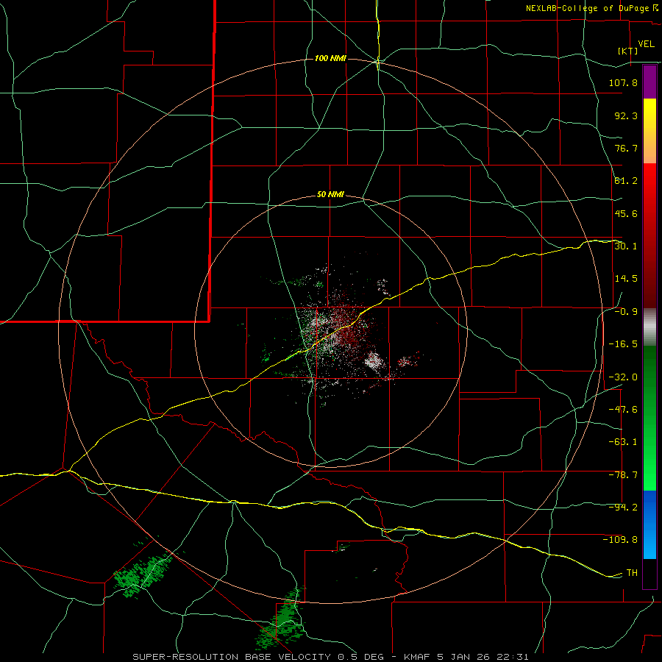Click the blue segment of the color bar
The width and height of the screenshot is (662, 662).
tap(649, 524)
